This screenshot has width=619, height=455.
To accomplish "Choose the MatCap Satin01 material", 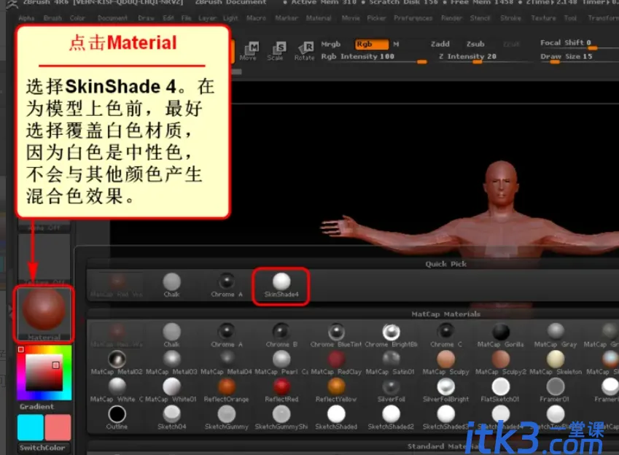I will [391, 362].
